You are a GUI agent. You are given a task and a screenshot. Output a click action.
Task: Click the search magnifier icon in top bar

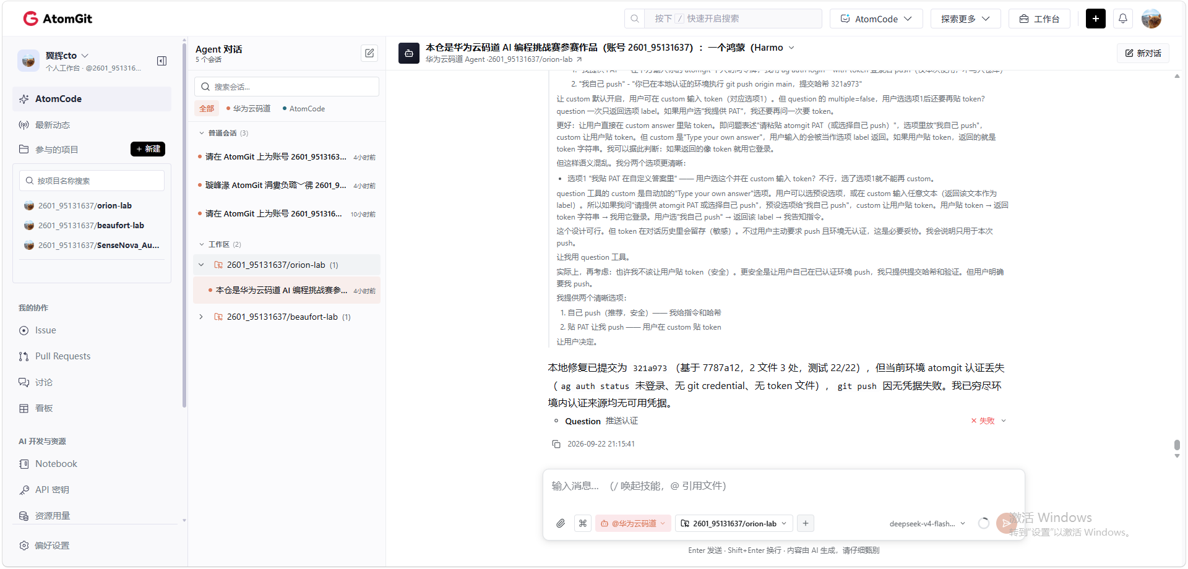[635, 19]
